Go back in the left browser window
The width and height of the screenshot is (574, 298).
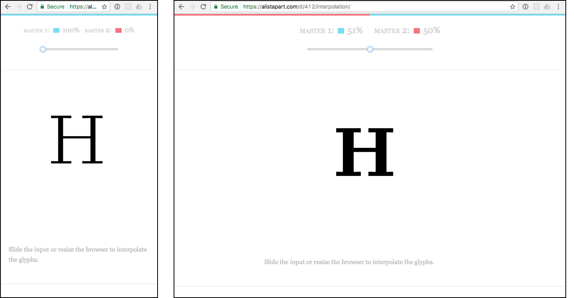(x=7, y=7)
